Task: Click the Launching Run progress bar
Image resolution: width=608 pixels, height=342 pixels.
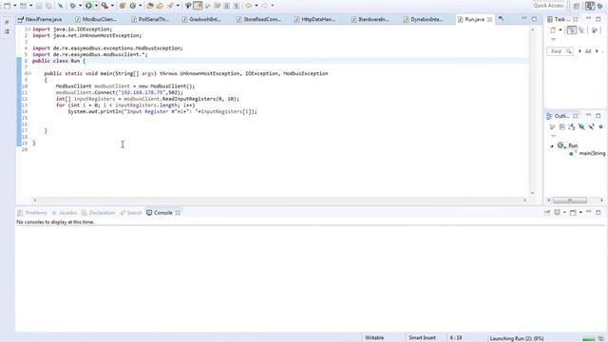Action: click(x=589, y=339)
